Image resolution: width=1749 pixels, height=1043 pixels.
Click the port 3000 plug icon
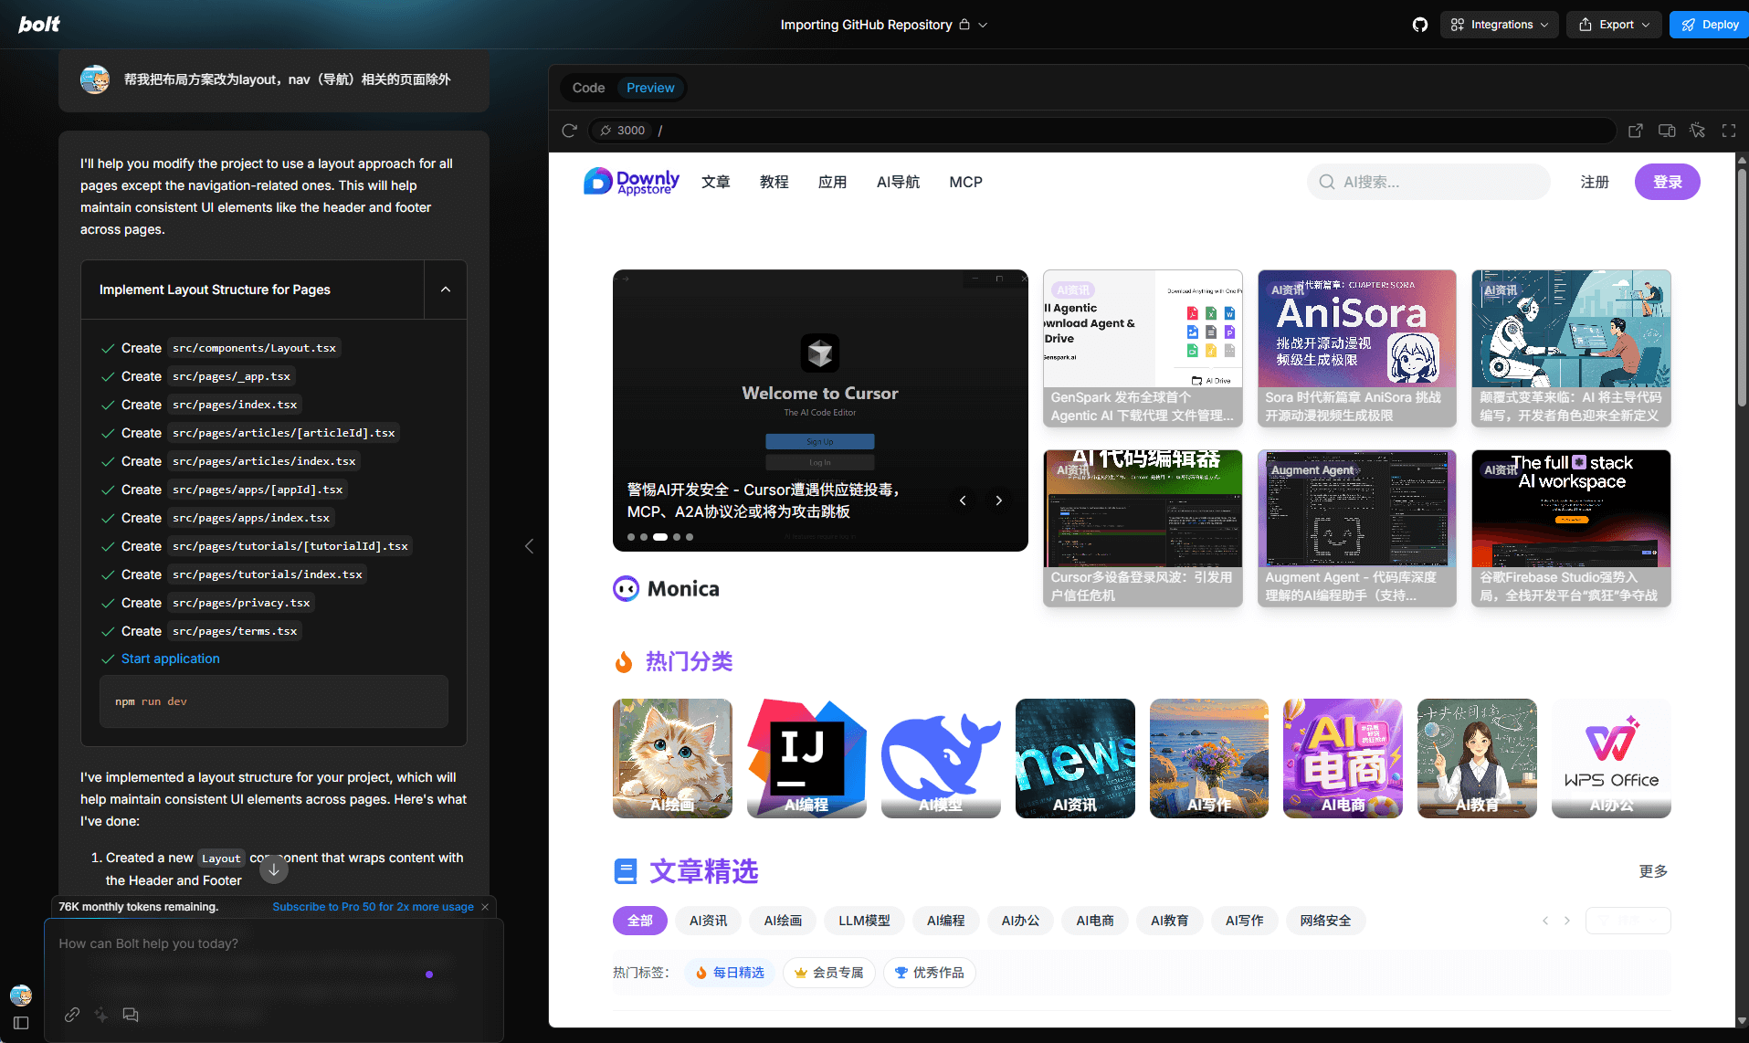[x=606, y=131]
